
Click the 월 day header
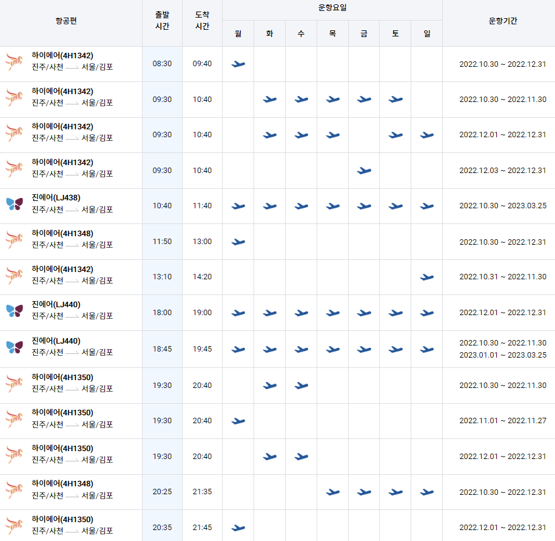click(238, 33)
